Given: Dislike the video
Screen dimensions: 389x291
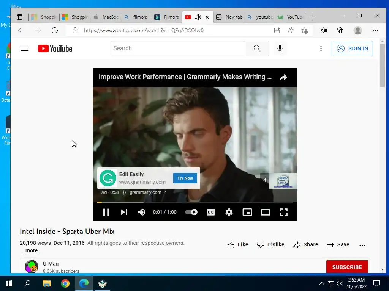Looking at the screenshot, I should (270, 244).
